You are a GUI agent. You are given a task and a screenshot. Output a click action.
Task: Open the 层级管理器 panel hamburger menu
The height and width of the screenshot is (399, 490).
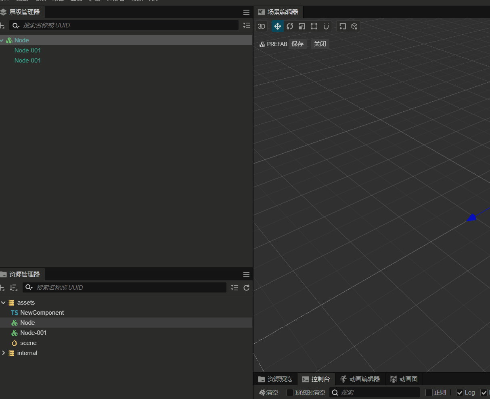[246, 13]
